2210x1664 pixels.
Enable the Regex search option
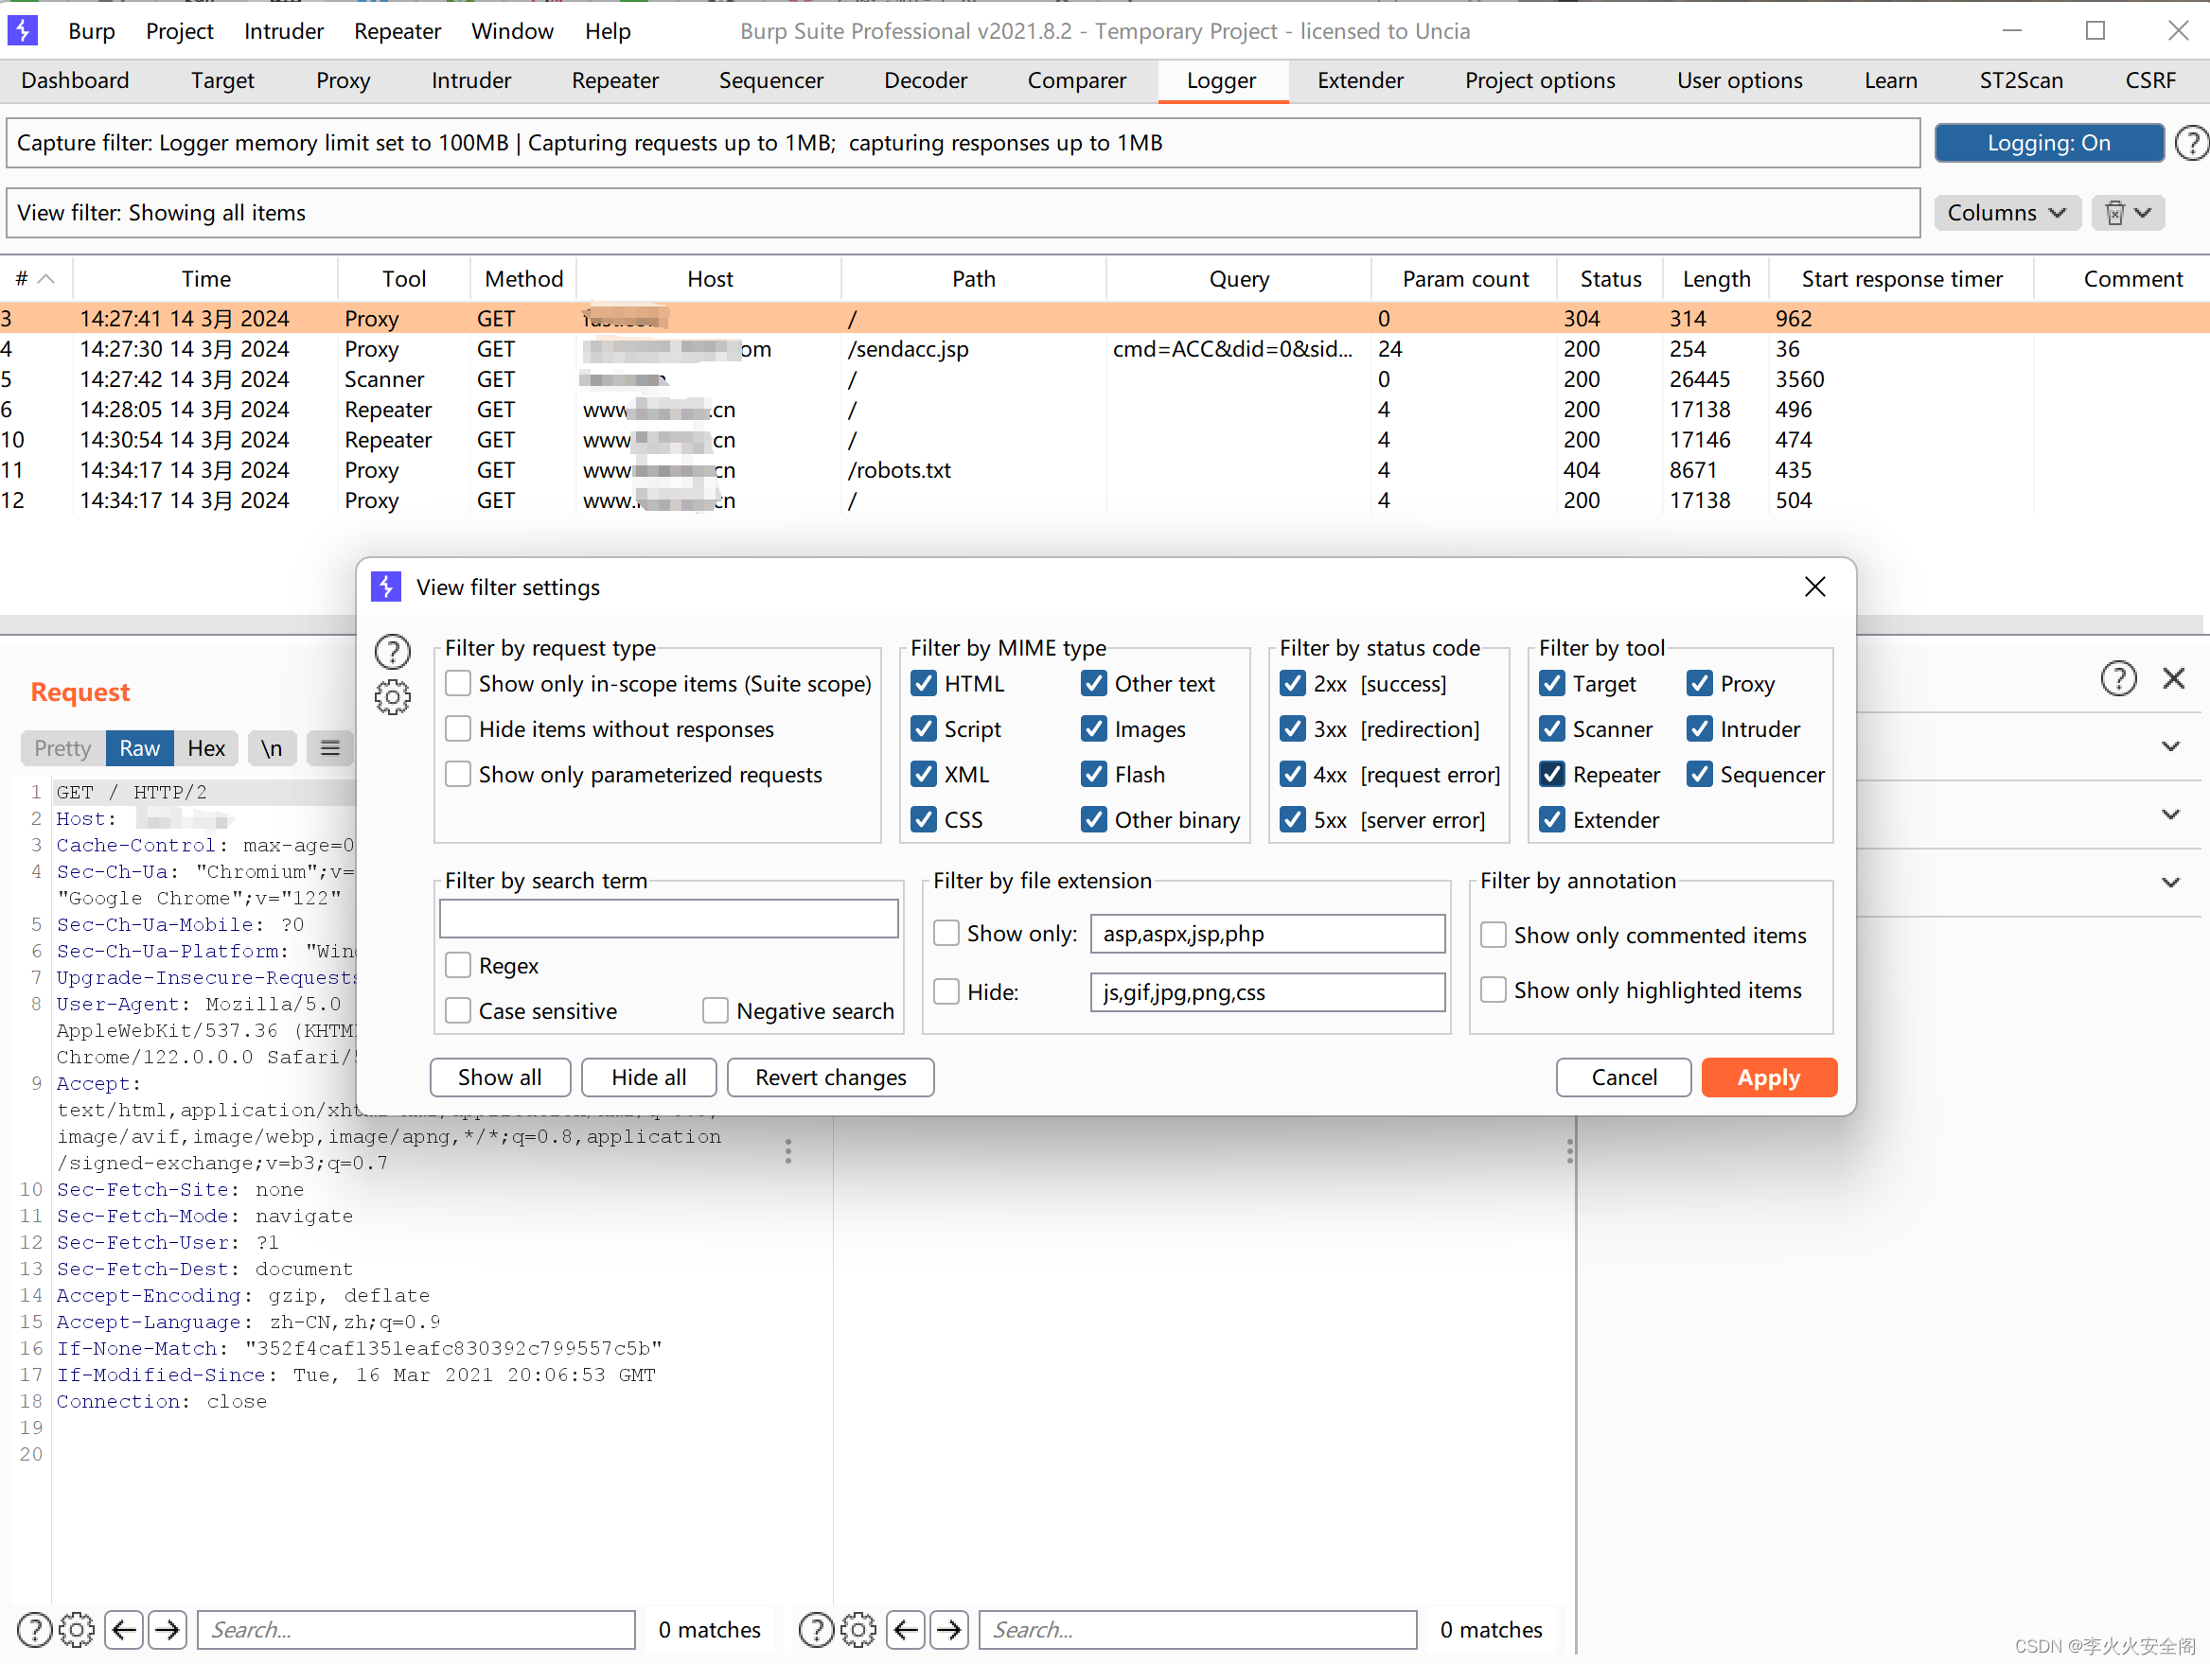click(x=457, y=965)
